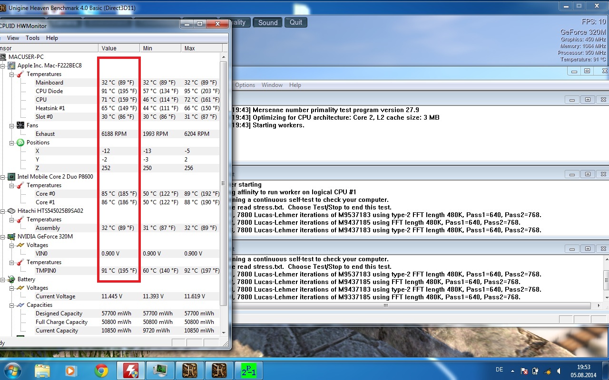Image resolution: width=609 pixels, height=380 pixels.
Task: Click the 6188 RPM value
Action: [x=114, y=134]
